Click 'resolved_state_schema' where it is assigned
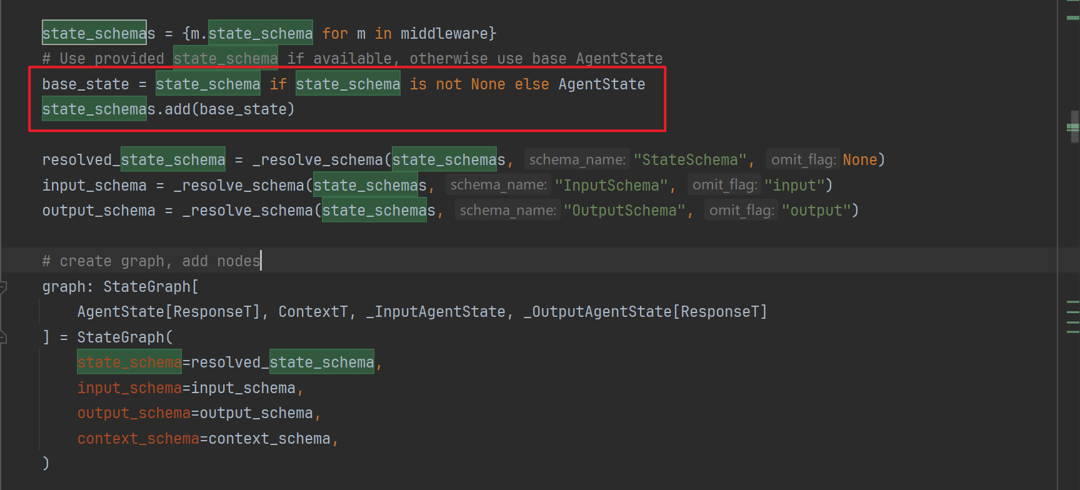Screen dimensions: 1080x490 (x=134, y=160)
